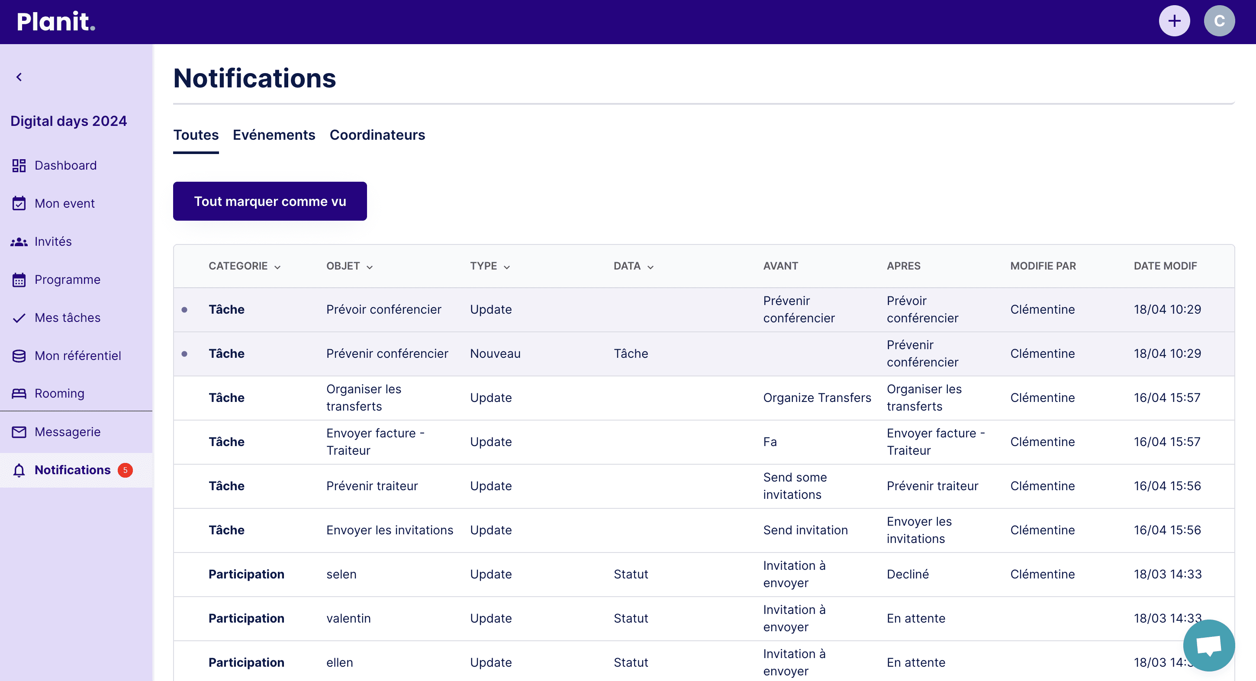Click the Notifications bell icon
Image resolution: width=1256 pixels, height=681 pixels.
point(19,470)
